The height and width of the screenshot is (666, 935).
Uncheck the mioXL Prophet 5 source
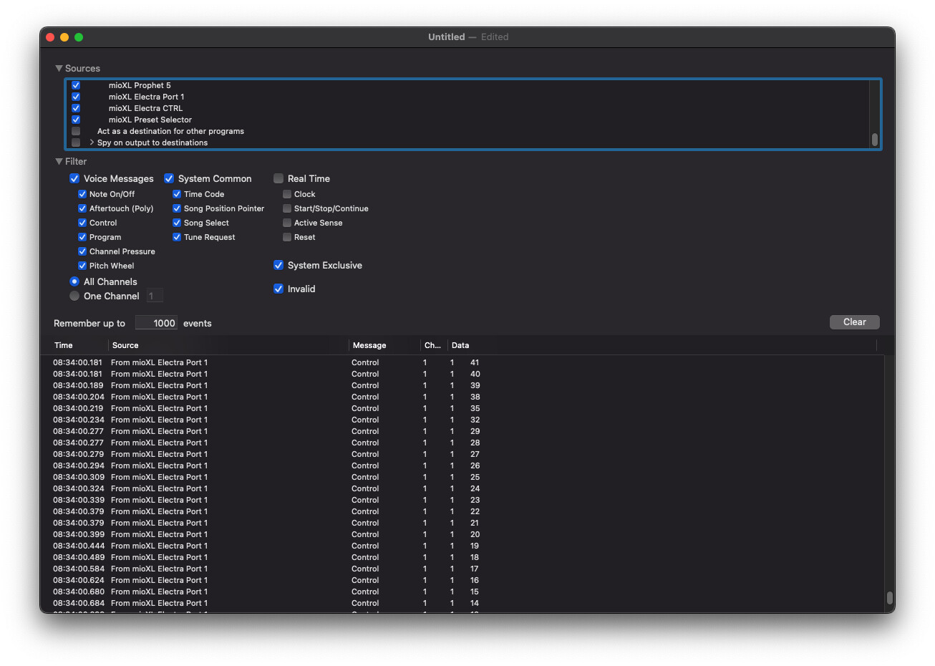[x=75, y=85]
